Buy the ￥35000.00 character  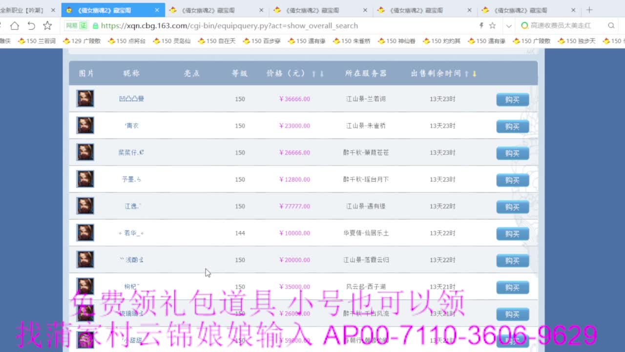[x=513, y=288]
